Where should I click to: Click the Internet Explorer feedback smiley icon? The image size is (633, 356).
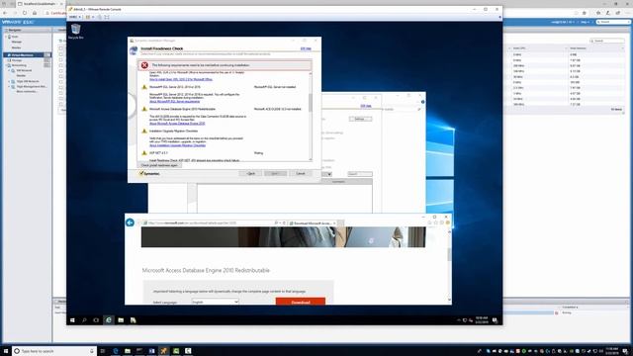click(448, 222)
